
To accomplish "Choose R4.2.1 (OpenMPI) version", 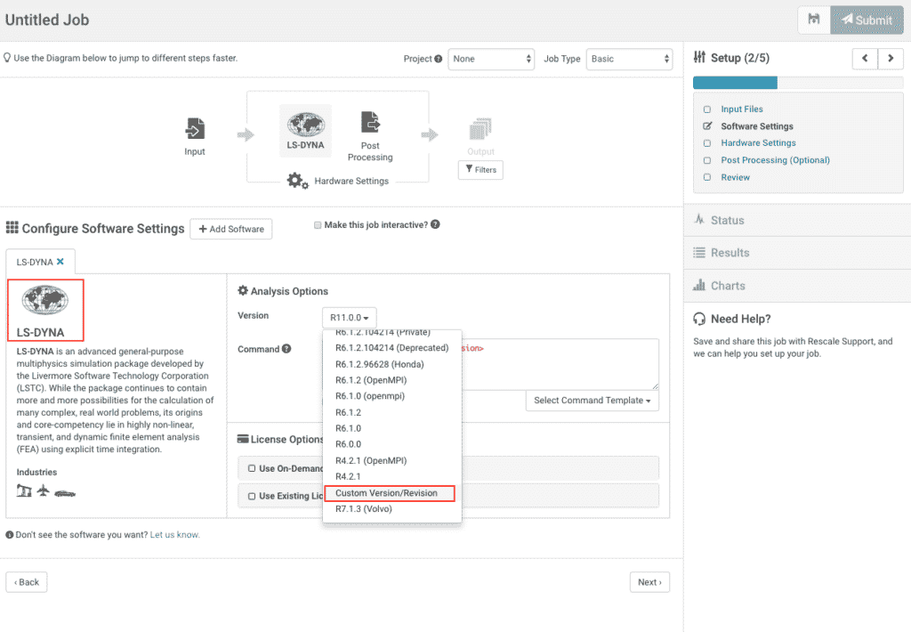I will point(391,460).
